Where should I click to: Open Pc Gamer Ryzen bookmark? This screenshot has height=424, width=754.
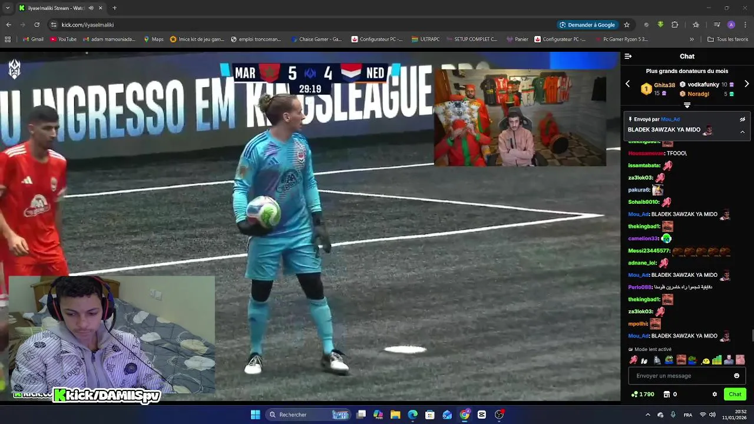(621, 39)
